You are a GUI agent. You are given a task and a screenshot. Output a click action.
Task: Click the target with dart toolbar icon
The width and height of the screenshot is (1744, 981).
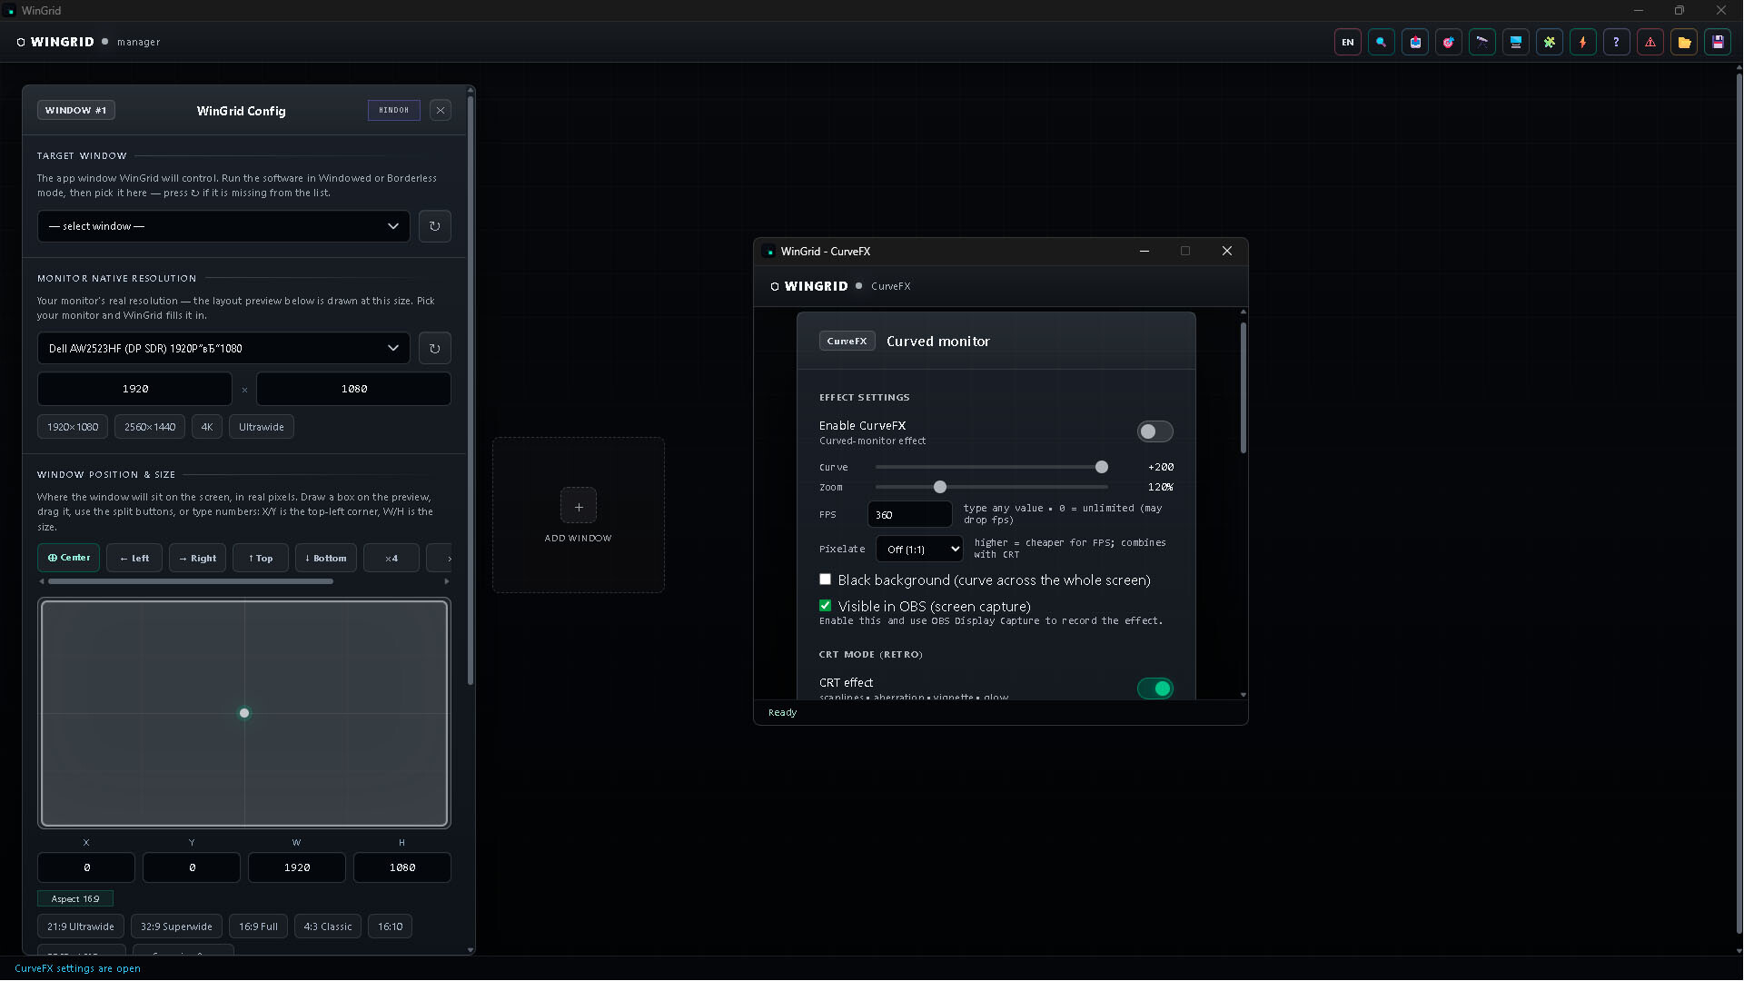(x=1449, y=42)
